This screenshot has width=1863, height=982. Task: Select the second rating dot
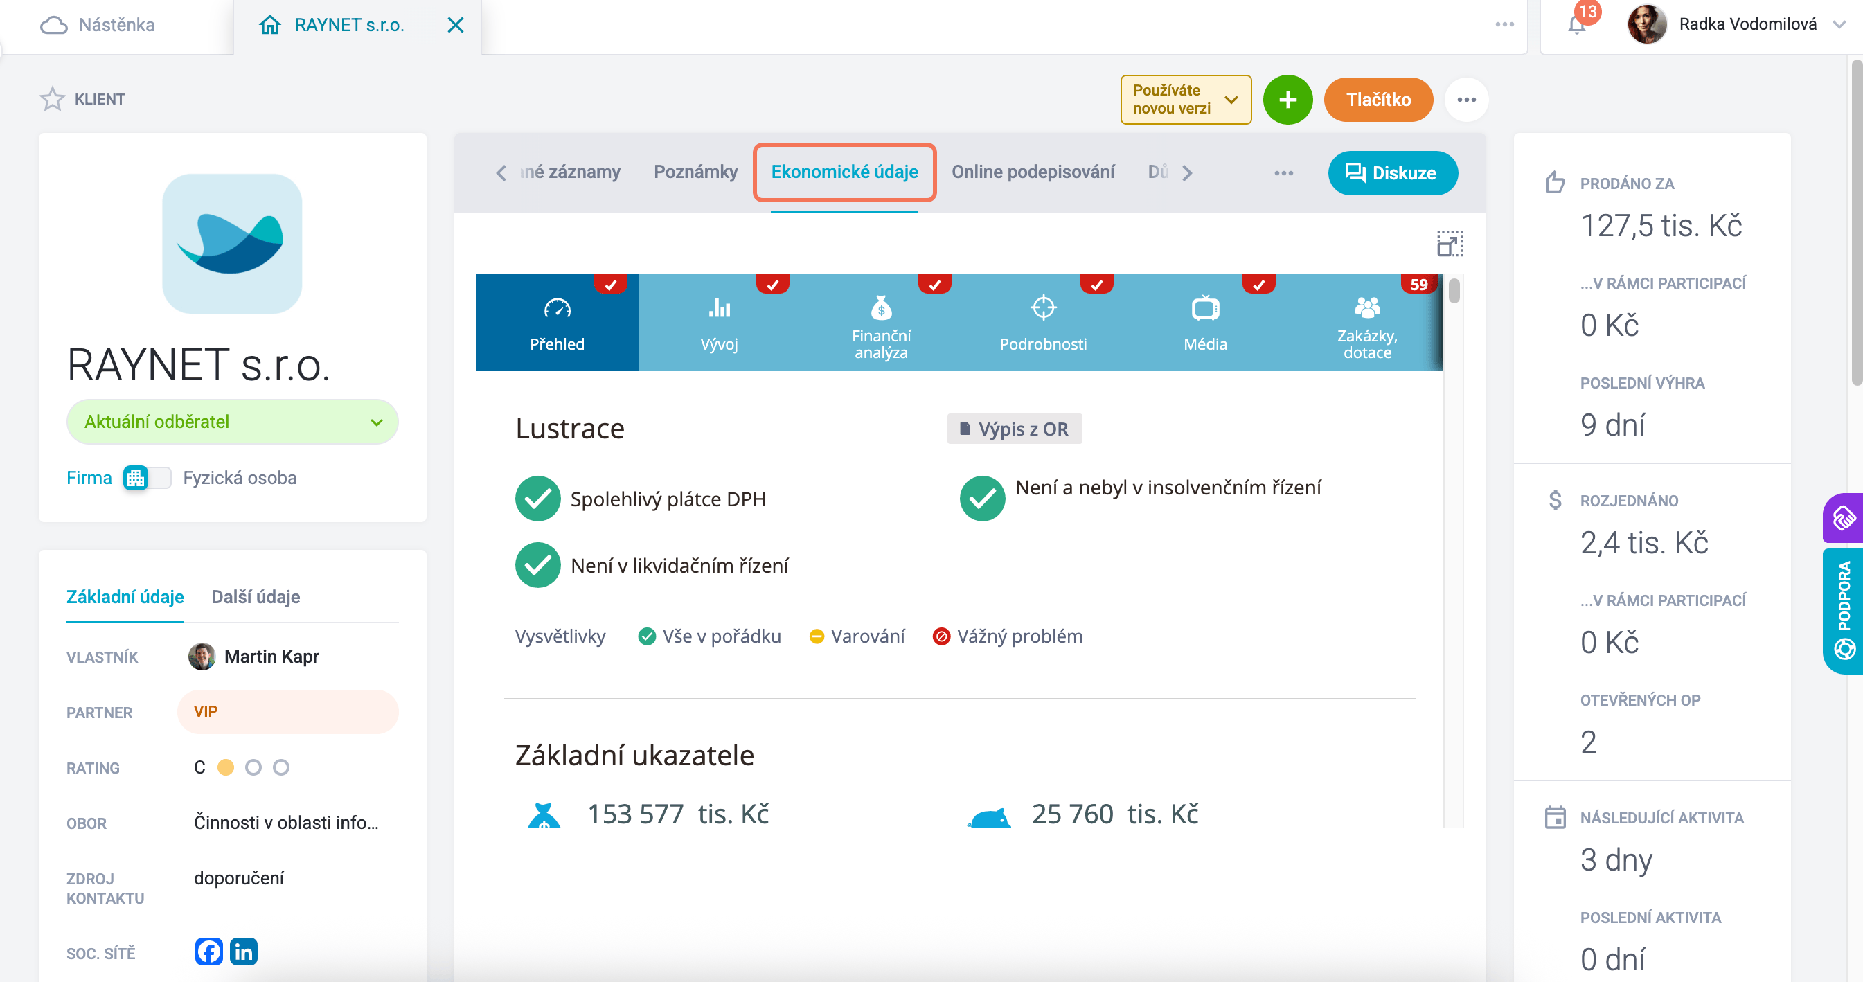253,767
